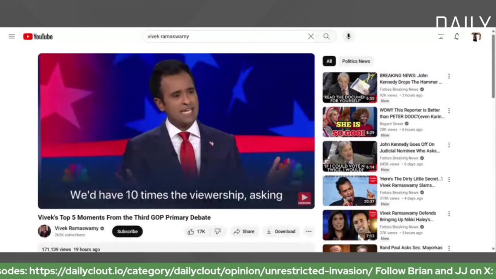Select the Politics News chip
Viewport: 496px width, 279px height.
(356, 61)
